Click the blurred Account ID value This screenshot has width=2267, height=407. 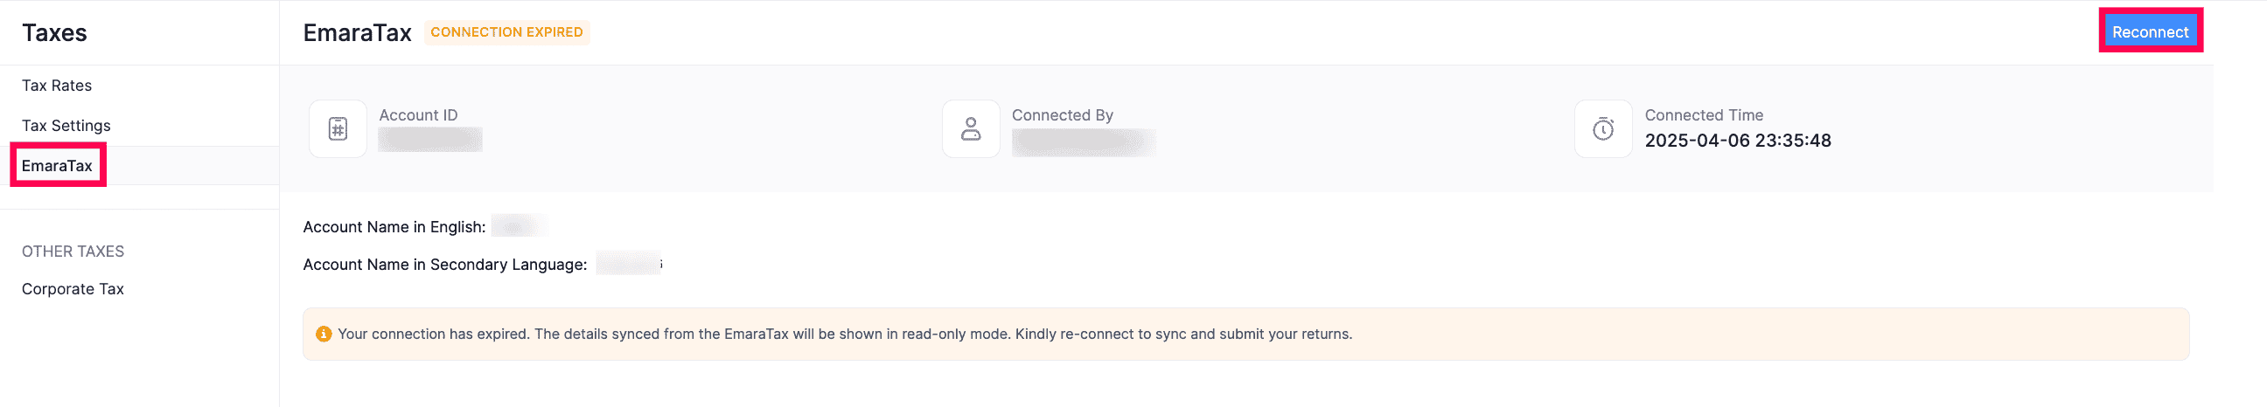pyautogui.click(x=429, y=140)
